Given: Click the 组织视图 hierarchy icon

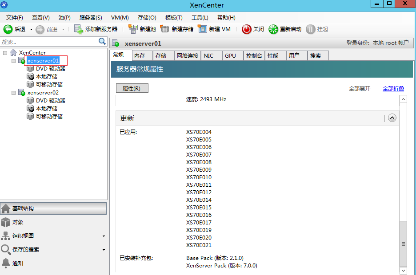Looking at the screenshot, I should [6, 236].
